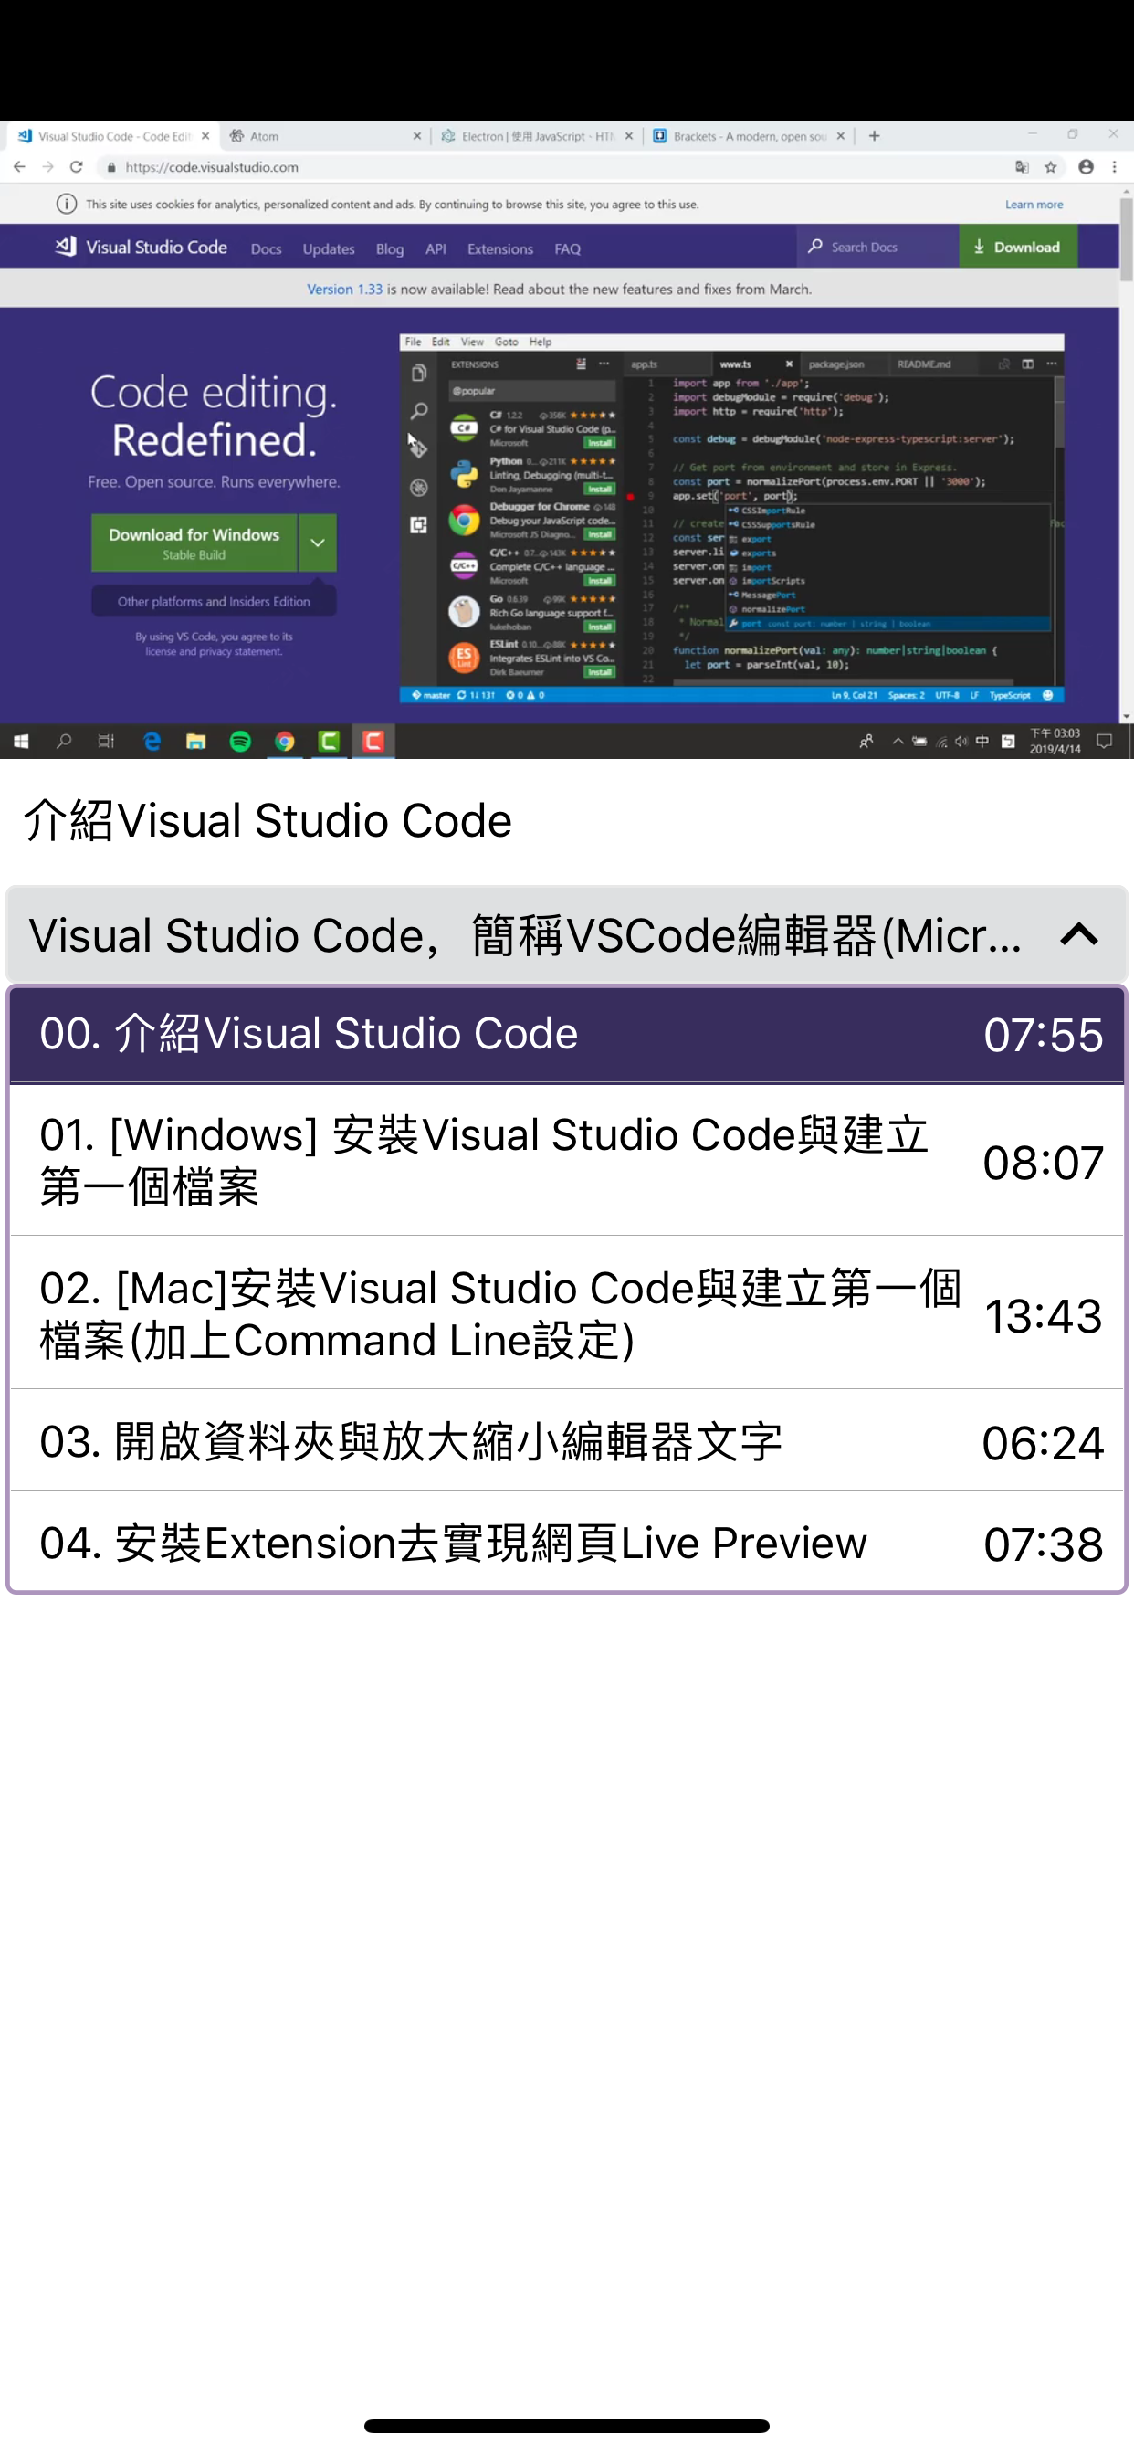
Task: Open a new browser tab with plus
Action: point(874,136)
